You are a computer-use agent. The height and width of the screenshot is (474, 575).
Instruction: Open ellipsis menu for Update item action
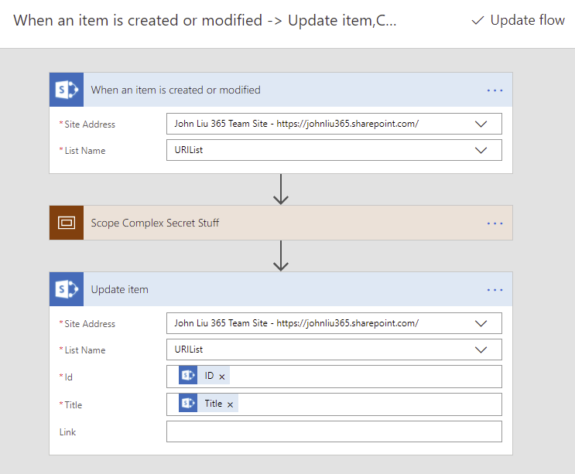(x=495, y=290)
